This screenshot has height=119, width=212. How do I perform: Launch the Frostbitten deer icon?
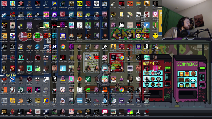[29, 90]
